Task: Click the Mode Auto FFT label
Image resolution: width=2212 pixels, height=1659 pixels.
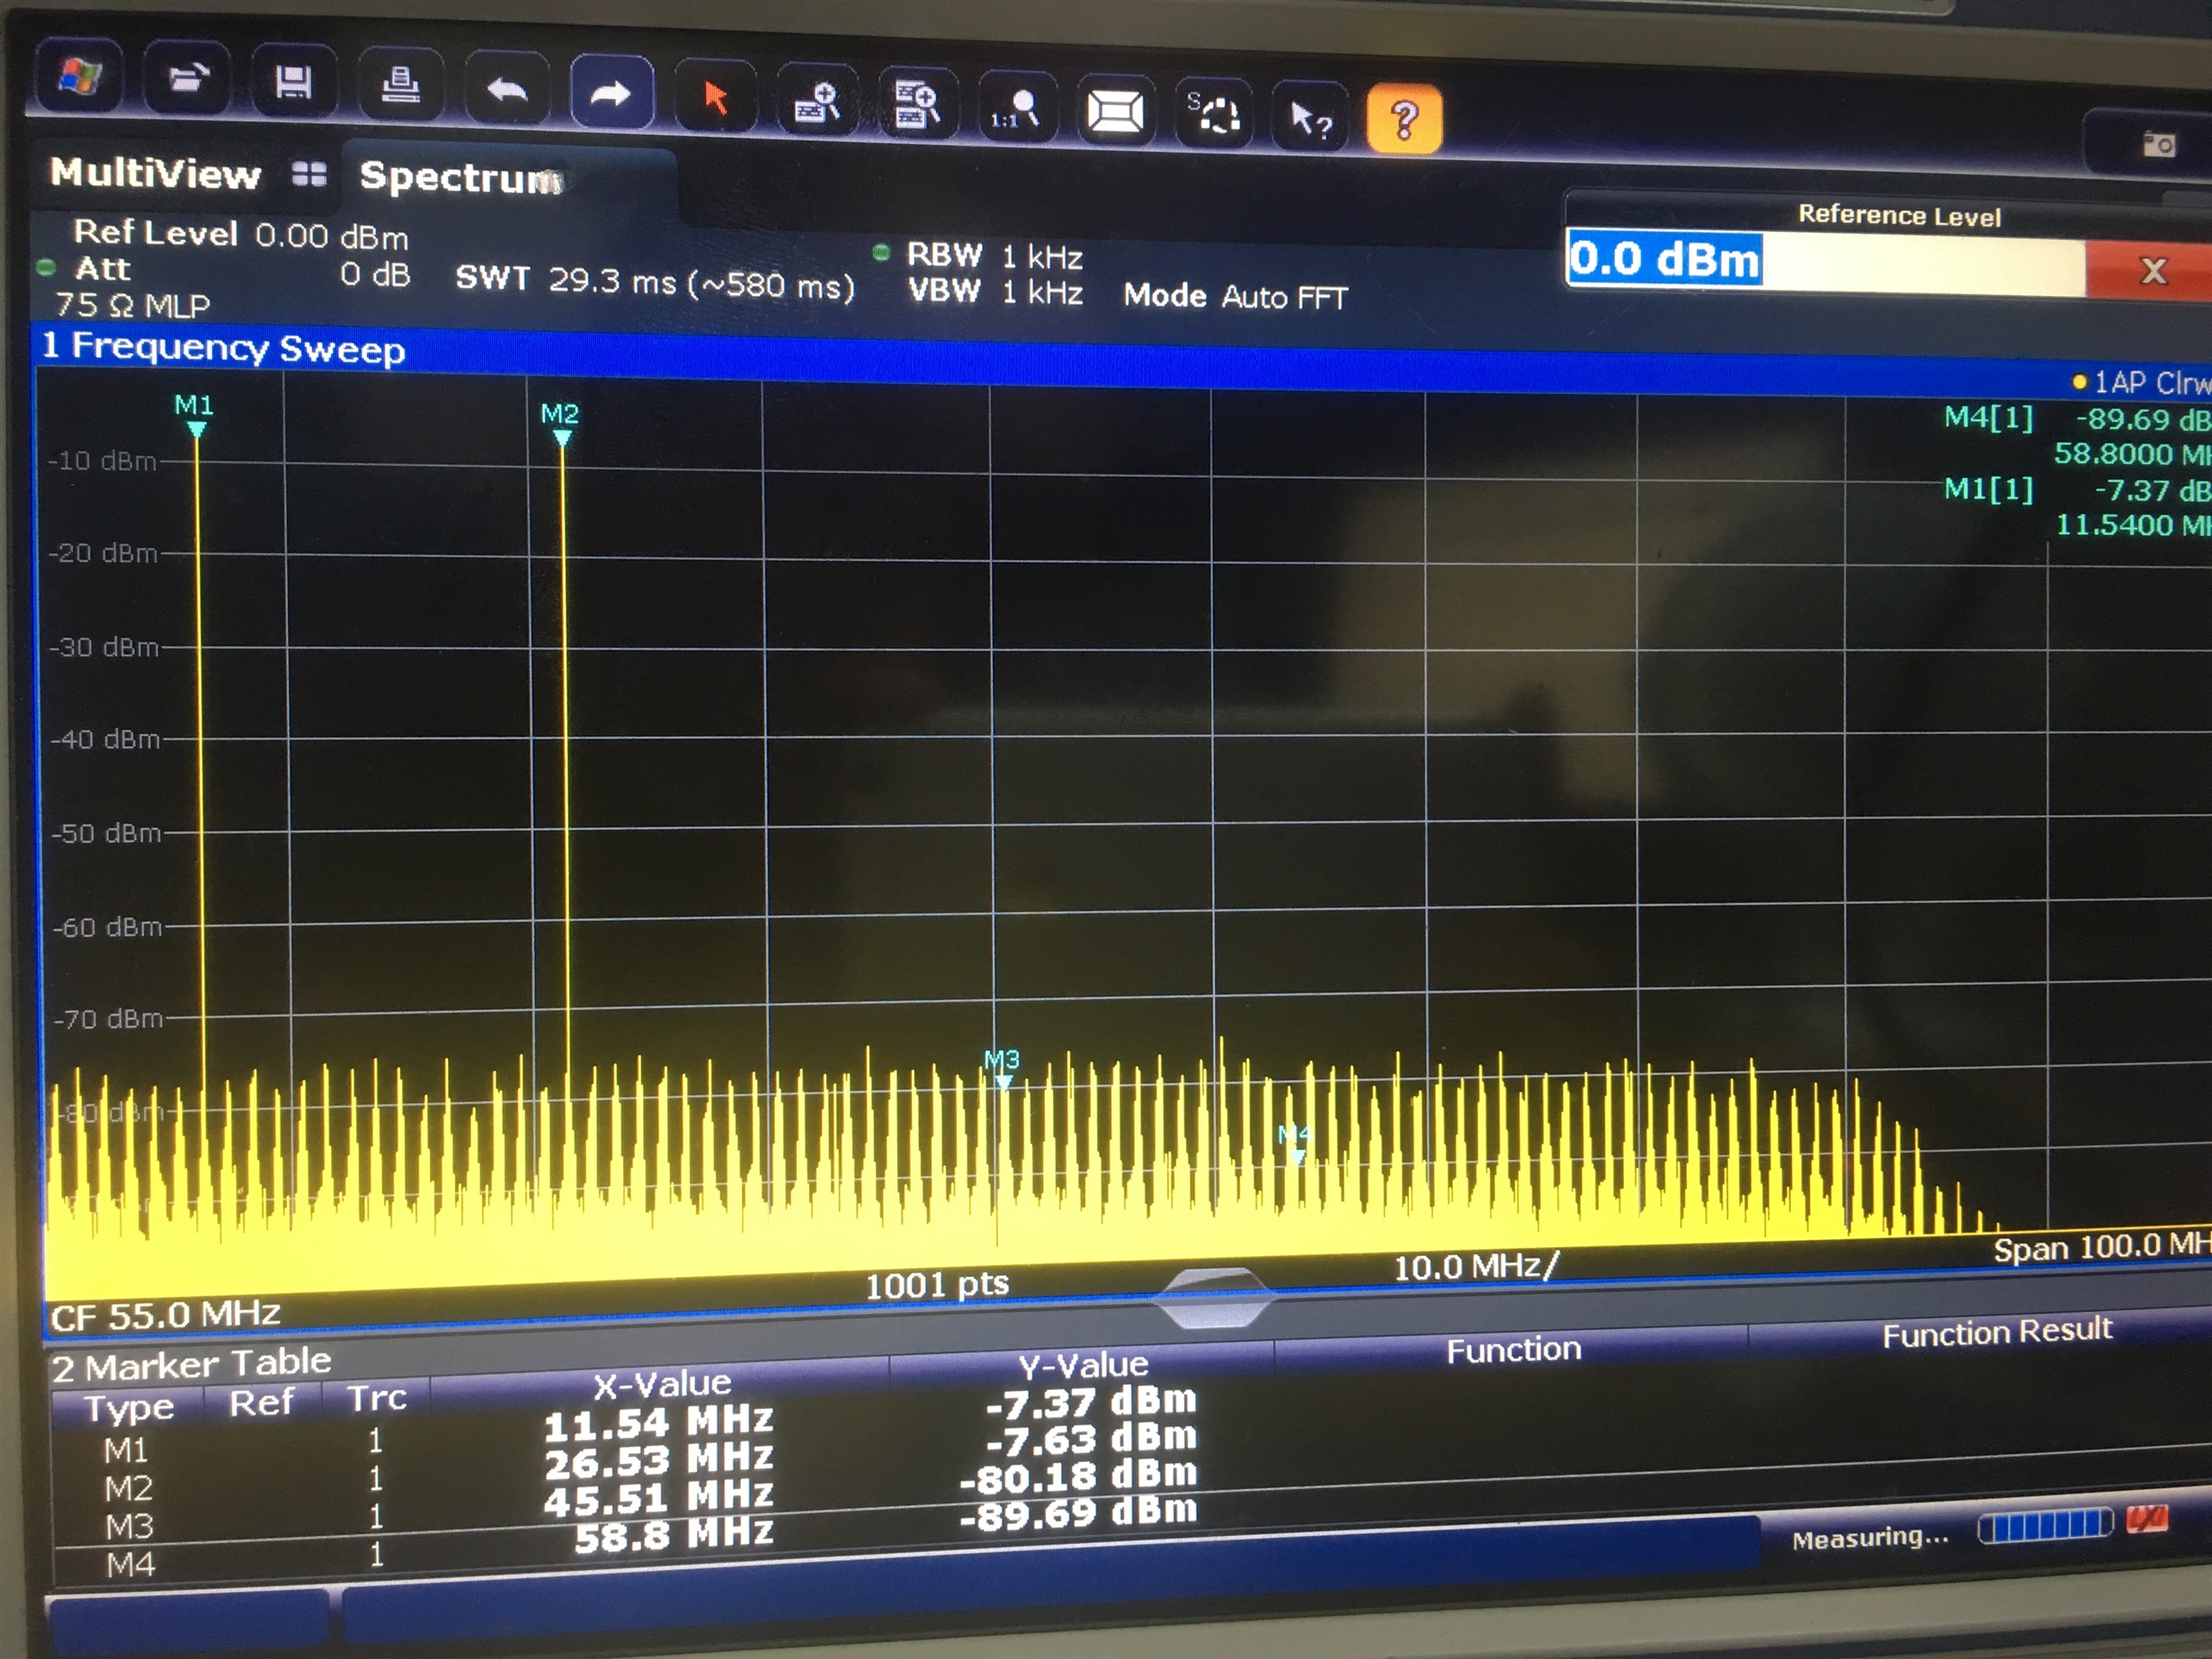Action: click(x=1236, y=296)
